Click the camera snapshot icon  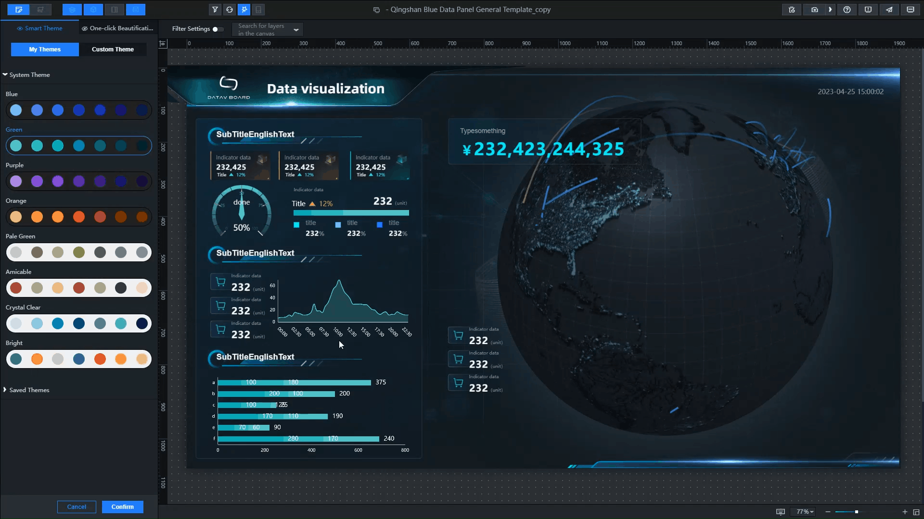click(814, 10)
